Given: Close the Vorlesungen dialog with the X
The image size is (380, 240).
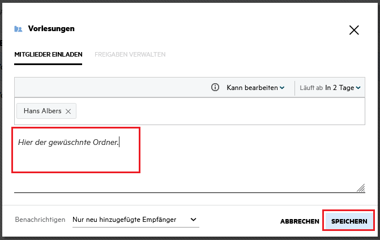Looking at the screenshot, I should pyautogui.click(x=354, y=31).
